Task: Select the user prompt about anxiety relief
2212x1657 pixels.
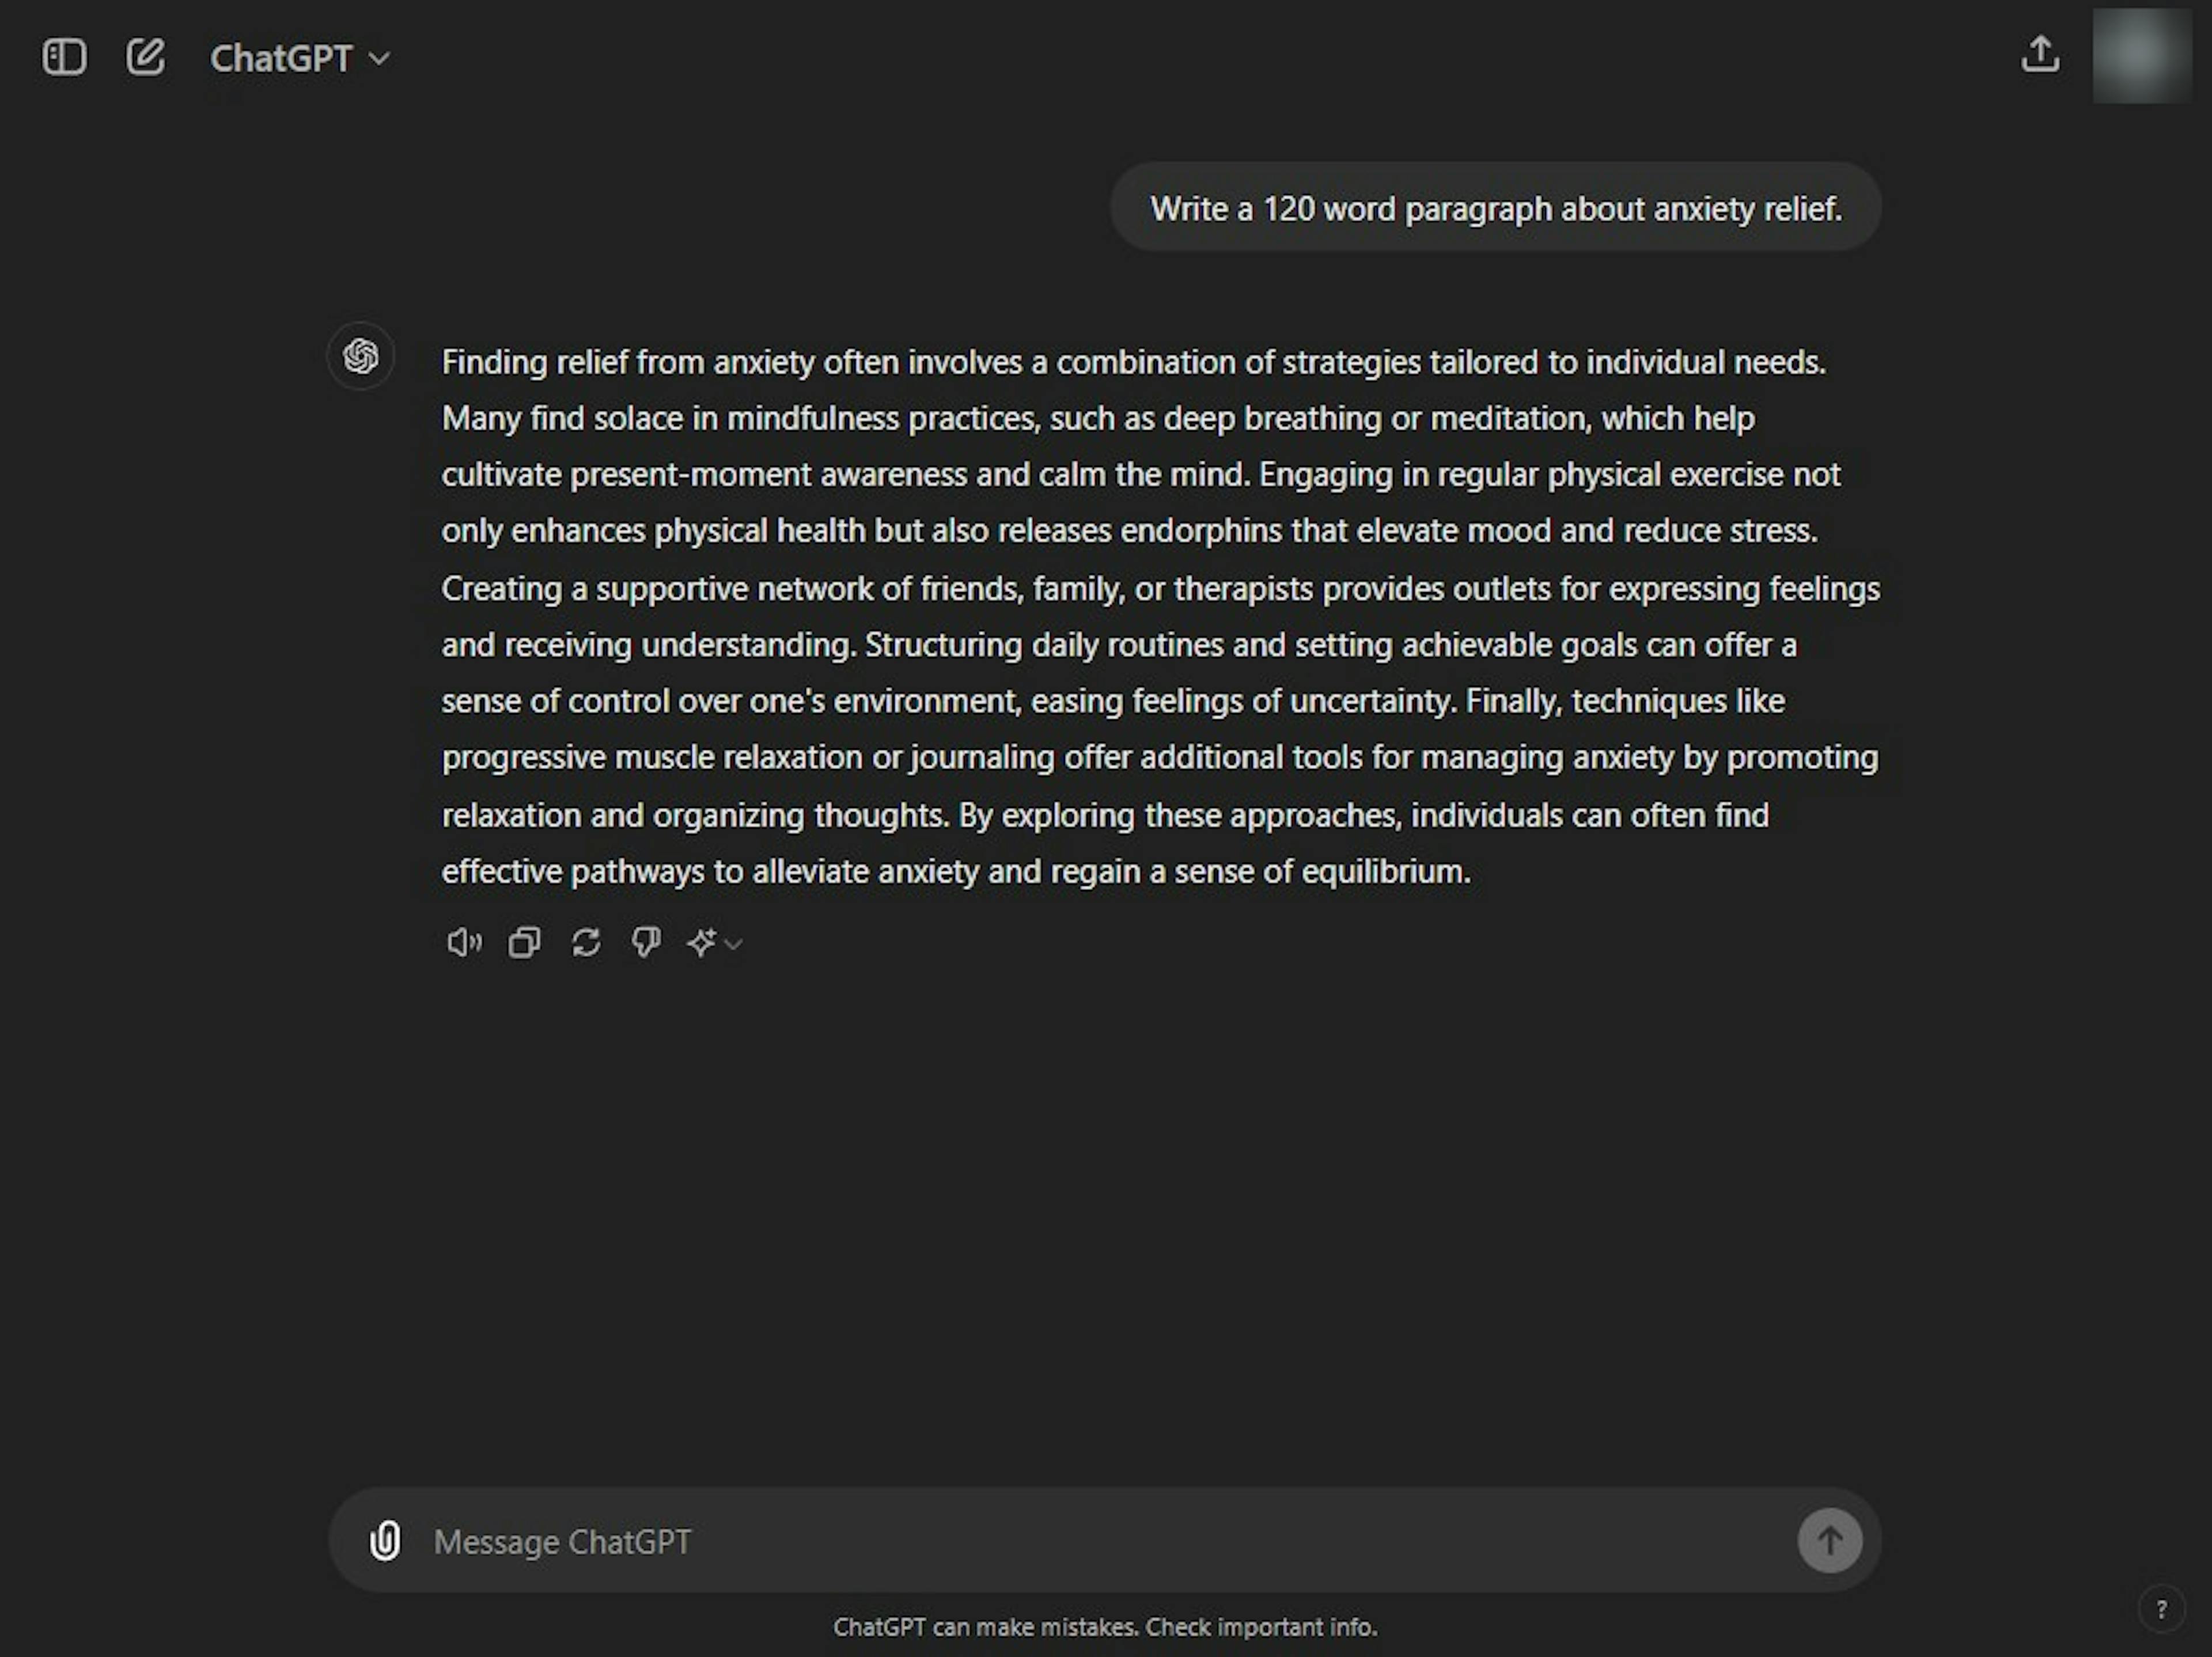Action: (1496, 208)
